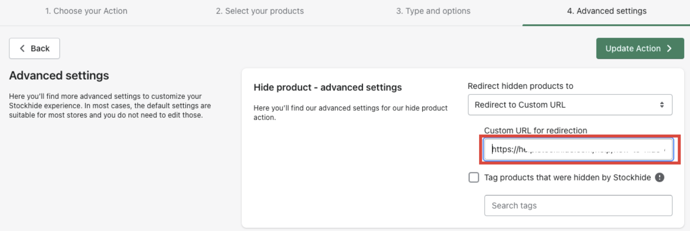Click the large 'Advanced settings' page heading
The height and width of the screenshot is (231, 690).
pyautogui.click(x=59, y=75)
